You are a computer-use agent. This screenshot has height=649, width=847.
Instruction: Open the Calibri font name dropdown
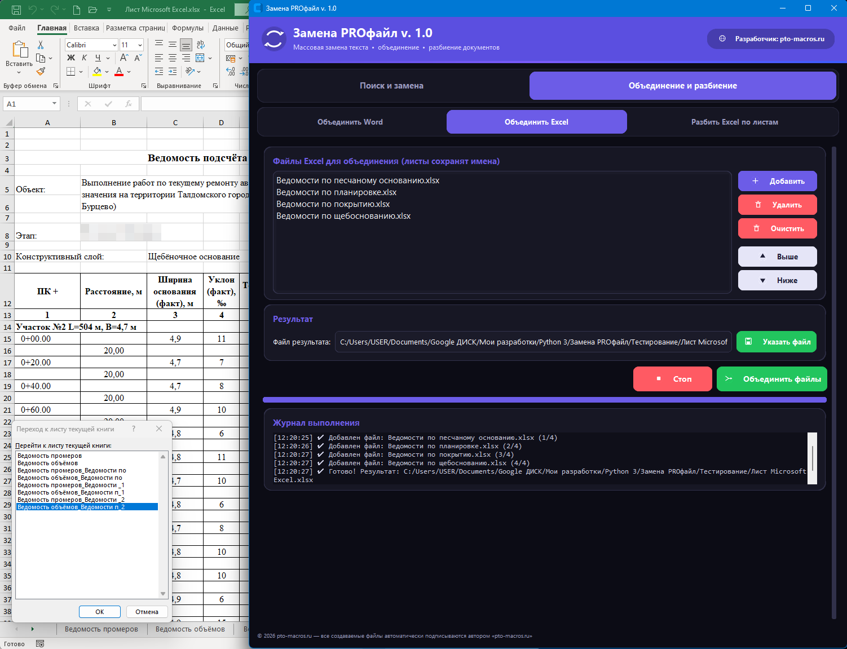pyautogui.click(x=114, y=45)
